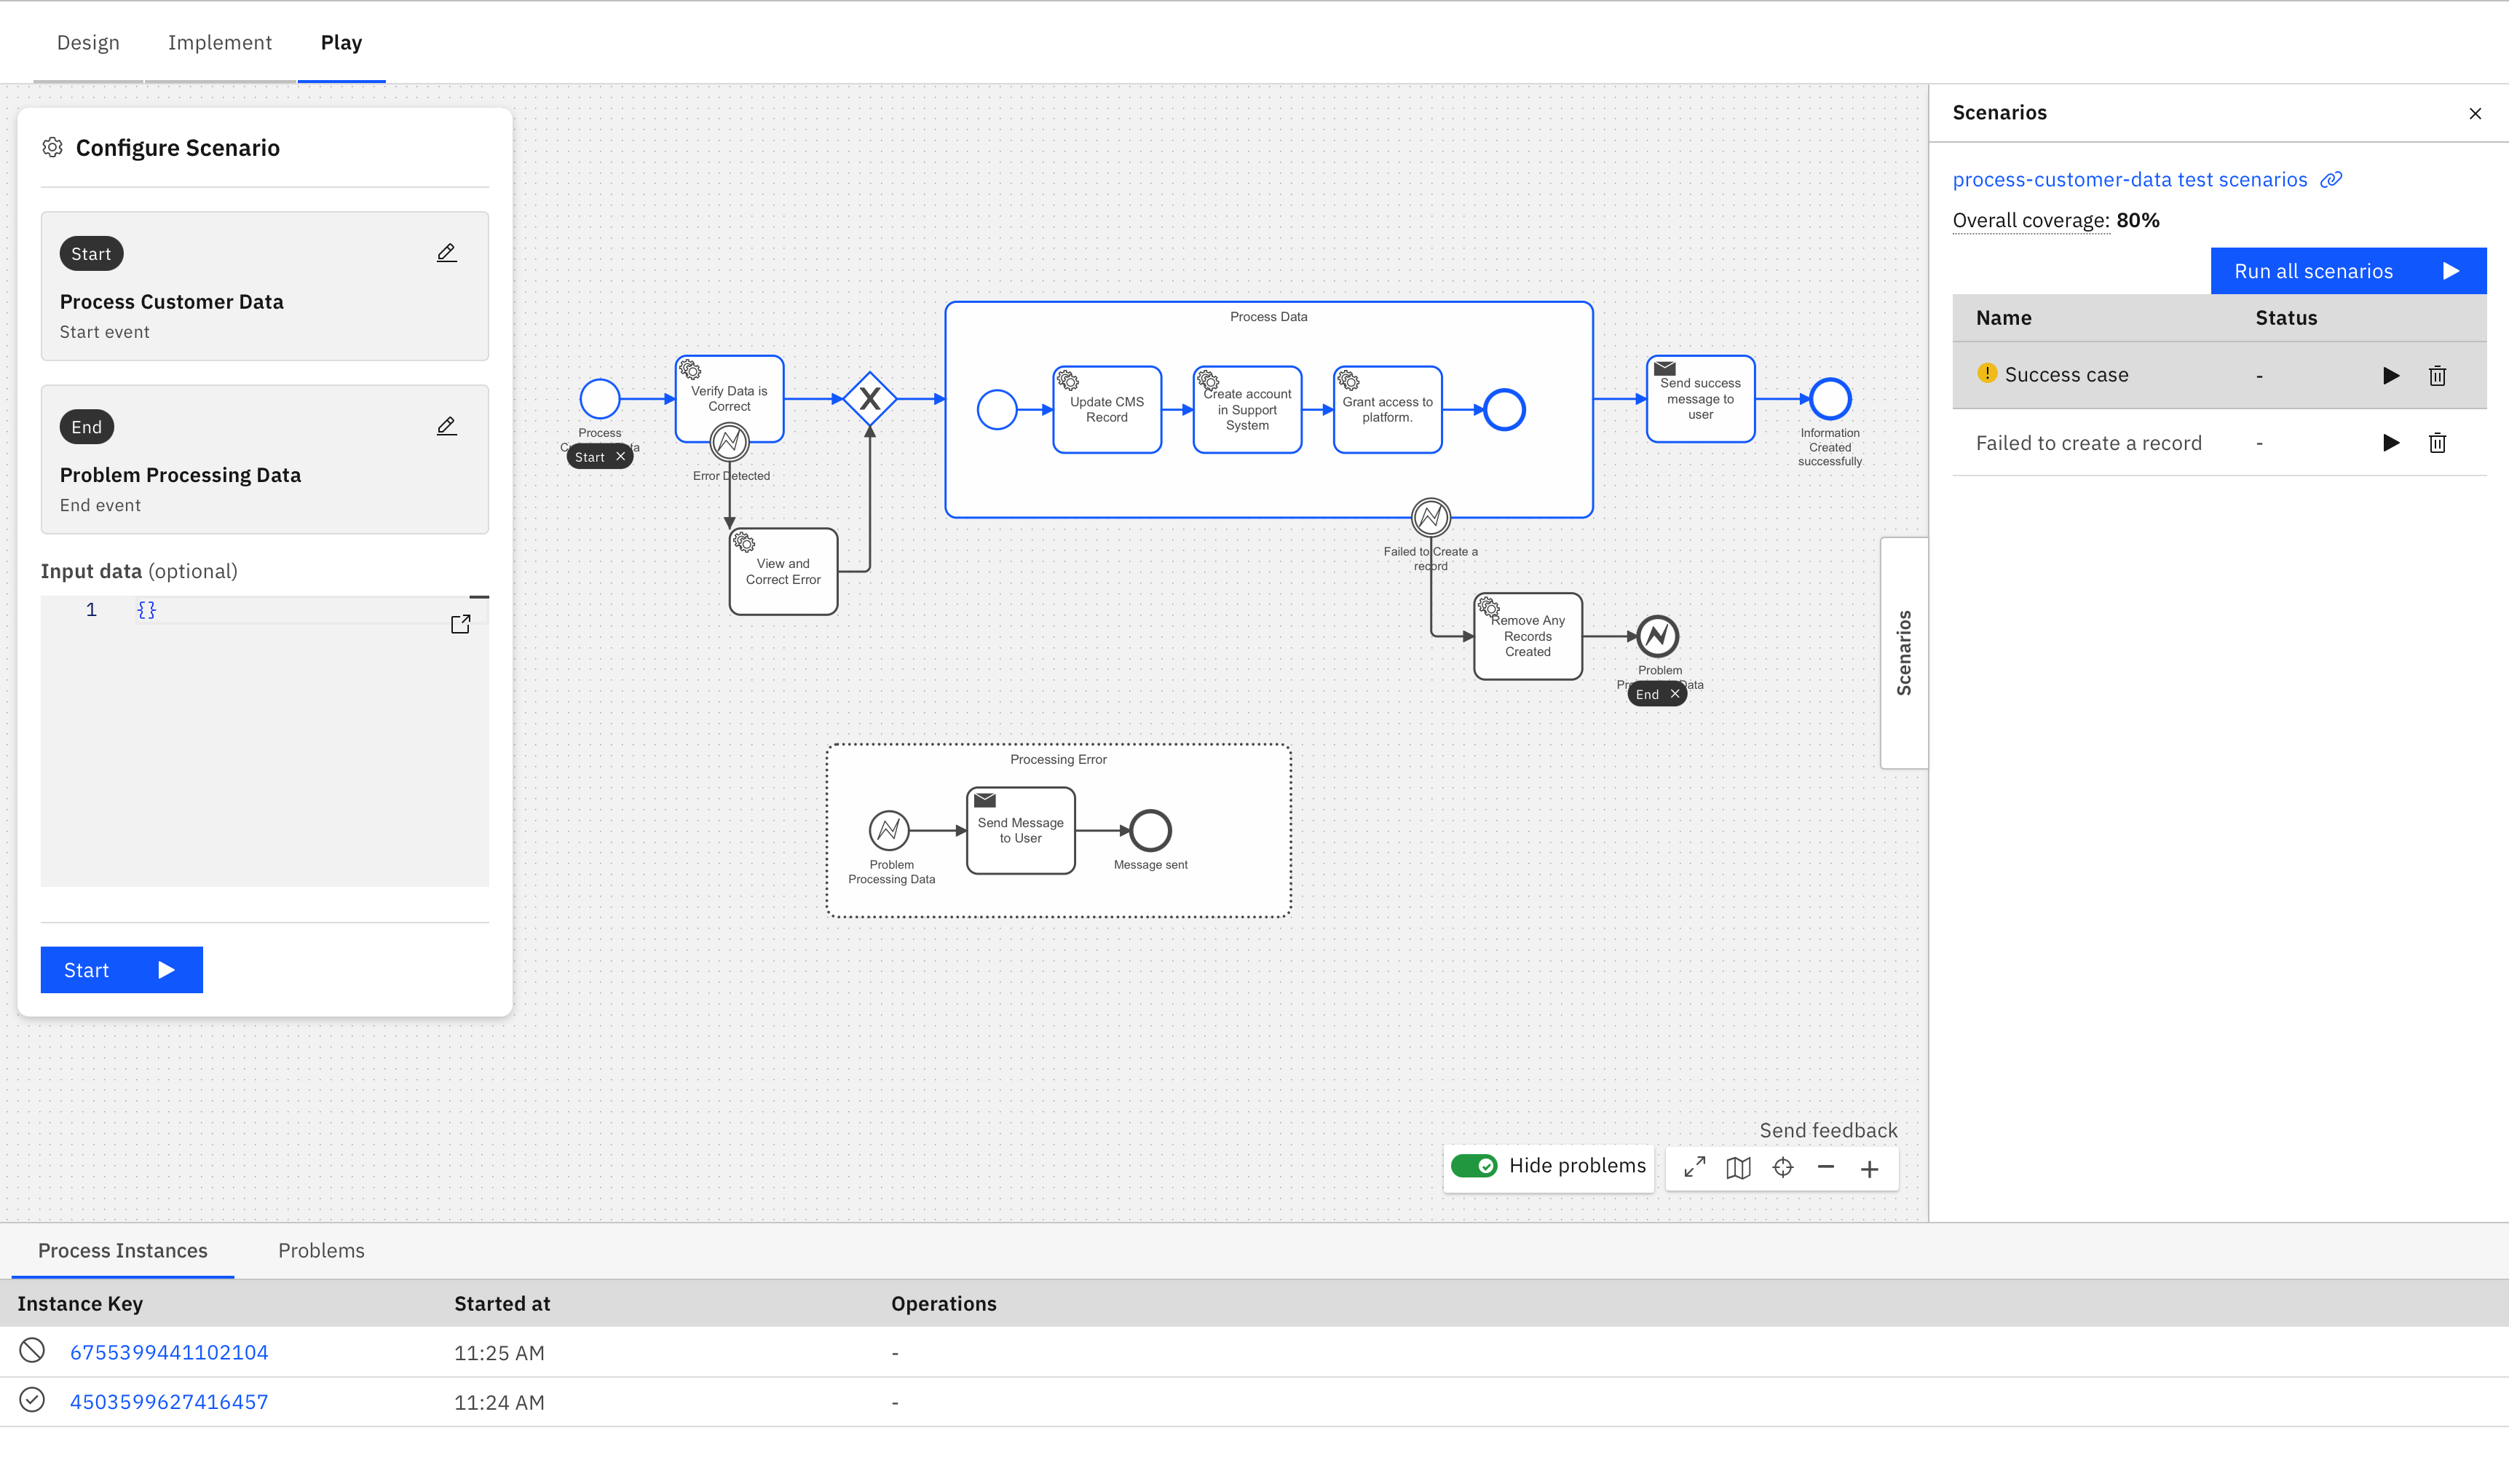Switch to the Design tab

[x=88, y=43]
